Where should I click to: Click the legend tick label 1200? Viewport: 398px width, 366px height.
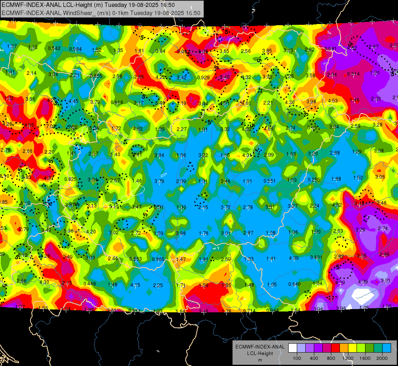pyautogui.click(x=348, y=358)
